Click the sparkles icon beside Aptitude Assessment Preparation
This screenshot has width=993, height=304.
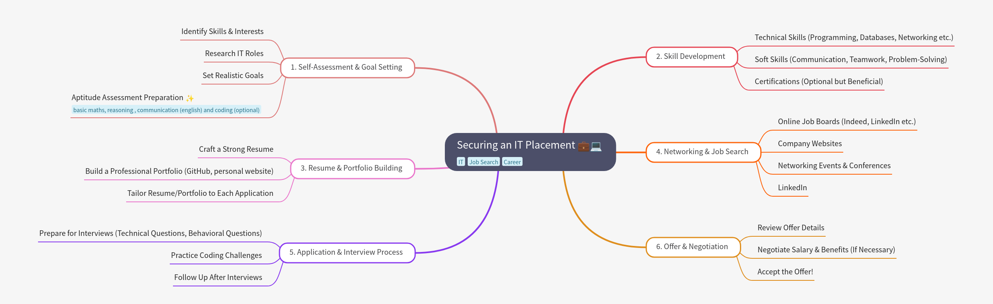tap(190, 98)
